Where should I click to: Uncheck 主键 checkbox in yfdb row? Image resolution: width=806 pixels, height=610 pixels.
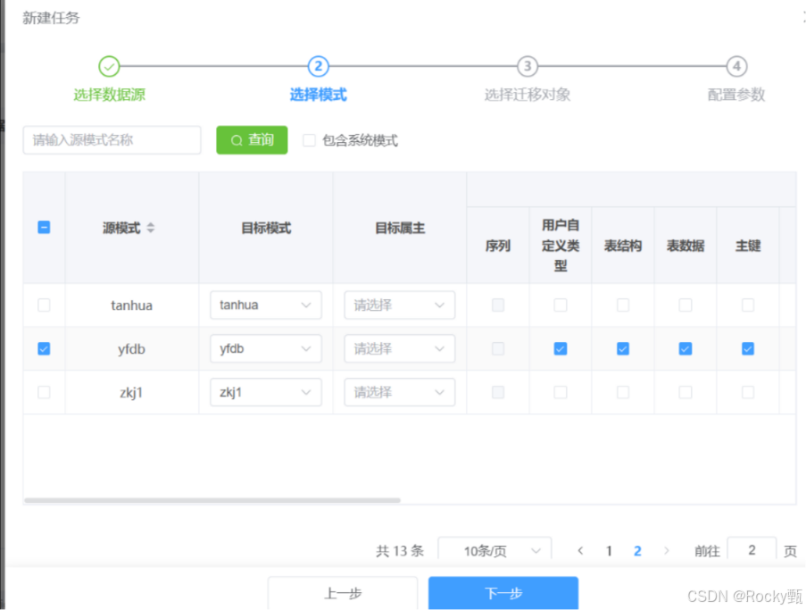click(748, 348)
